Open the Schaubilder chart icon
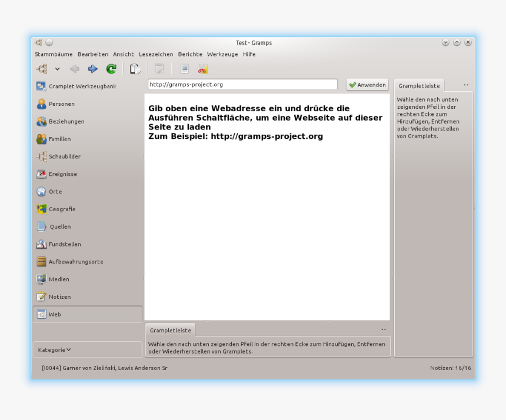This screenshot has height=420, width=506. click(41, 156)
